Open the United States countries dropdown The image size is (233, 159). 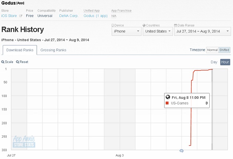pyautogui.click(x=158, y=31)
